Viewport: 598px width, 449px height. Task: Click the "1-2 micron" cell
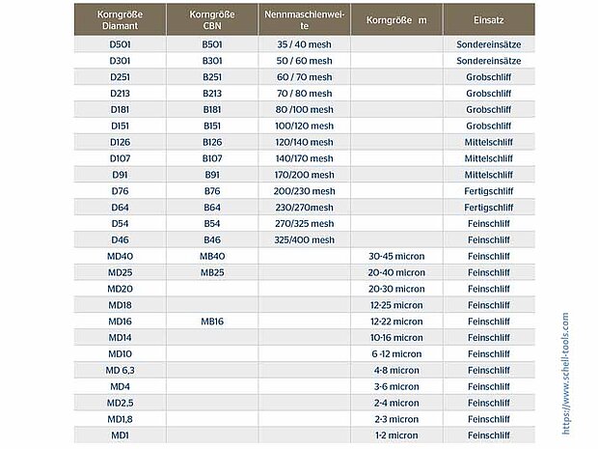[x=396, y=435]
